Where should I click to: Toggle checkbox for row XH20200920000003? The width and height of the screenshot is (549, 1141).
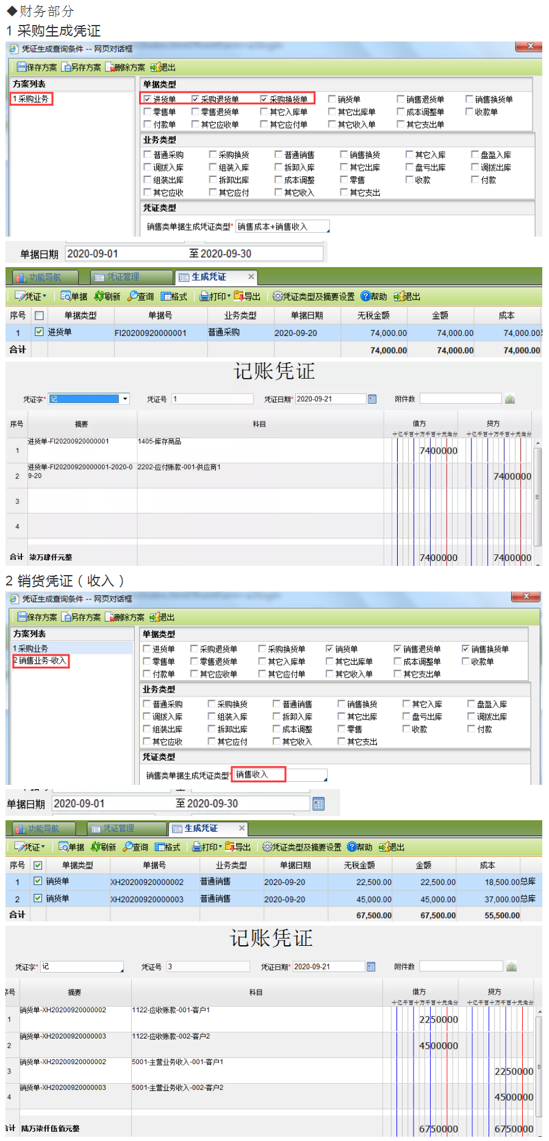[38, 898]
